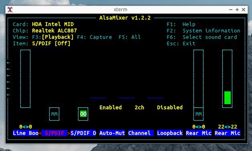This screenshot has height=151, width=252.
Task: Select the Channel control label
Action: (x=141, y=133)
